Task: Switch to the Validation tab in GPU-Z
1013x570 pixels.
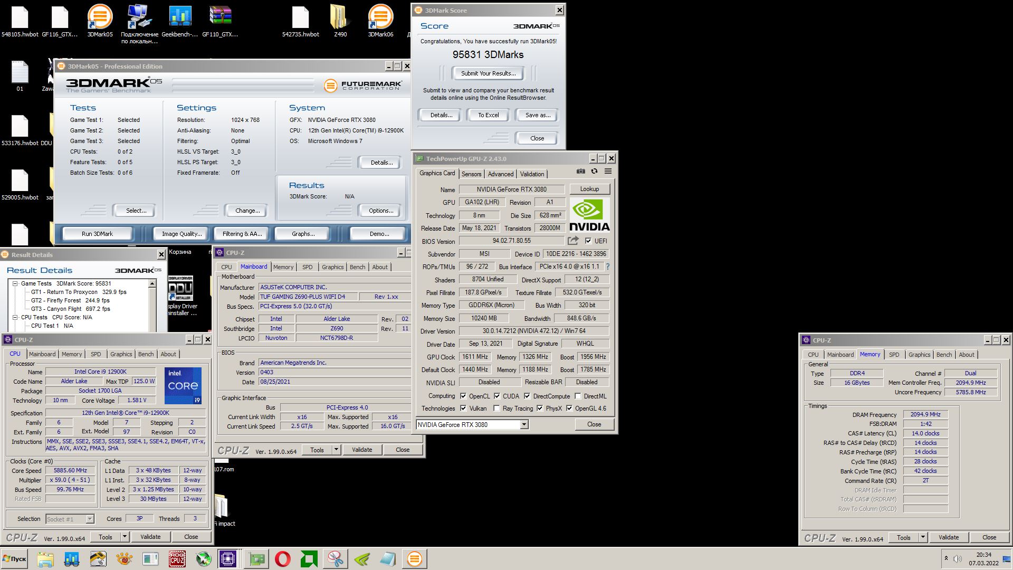Action: pos(532,174)
